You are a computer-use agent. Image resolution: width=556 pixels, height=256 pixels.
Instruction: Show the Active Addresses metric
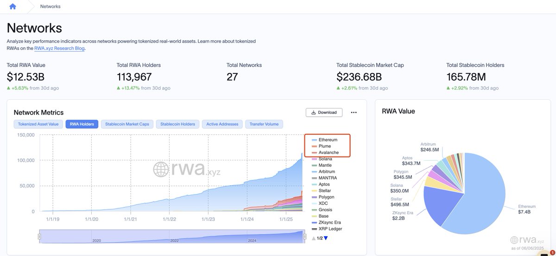222,124
